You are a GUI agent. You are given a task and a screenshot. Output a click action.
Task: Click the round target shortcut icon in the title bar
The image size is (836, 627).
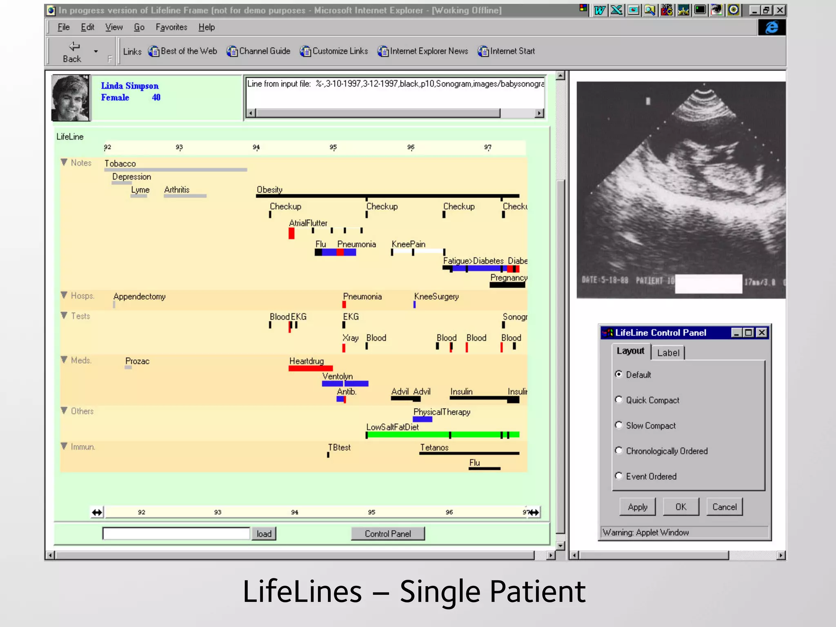[734, 10]
